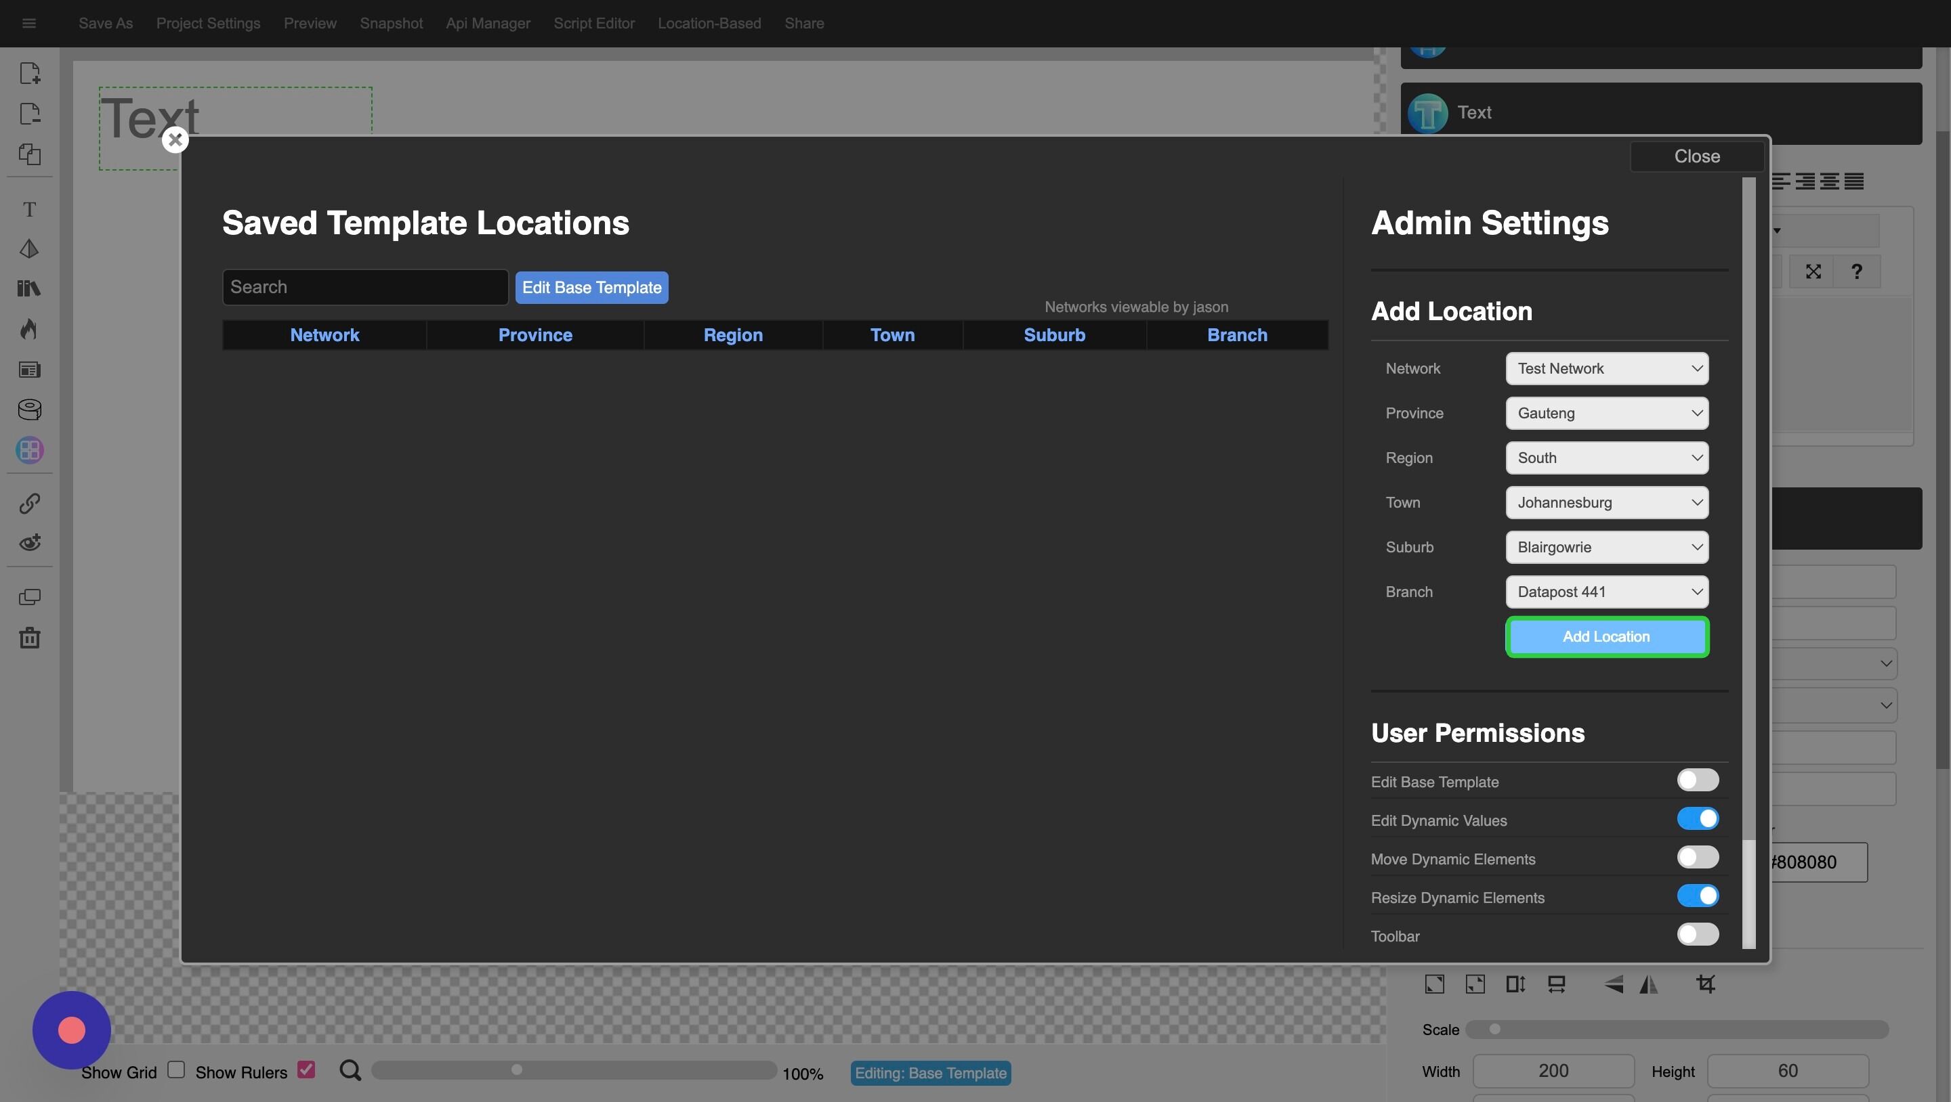1951x1102 pixels.
Task: Click the flame icon in sidebar
Action: click(x=30, y=328)
